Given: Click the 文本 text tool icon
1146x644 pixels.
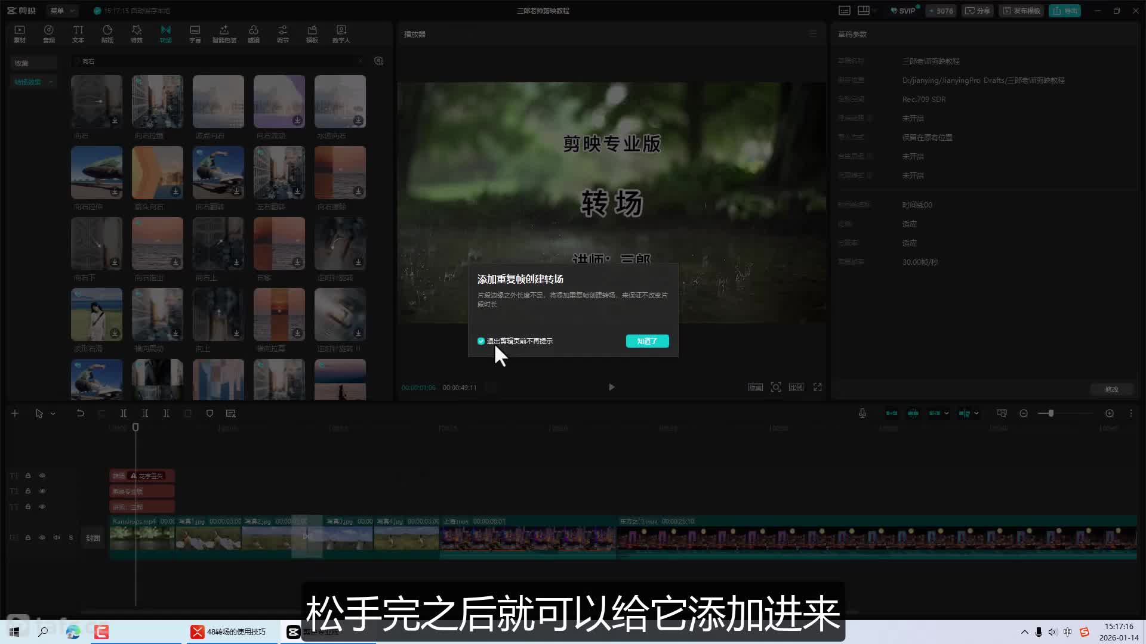Looking at the screenshot, I should coord(78,33).
